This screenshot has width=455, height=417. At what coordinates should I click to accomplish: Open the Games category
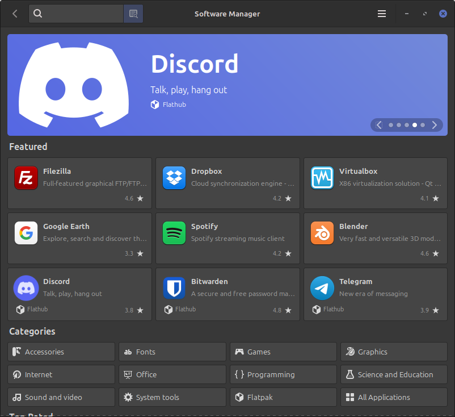point(283,352)
